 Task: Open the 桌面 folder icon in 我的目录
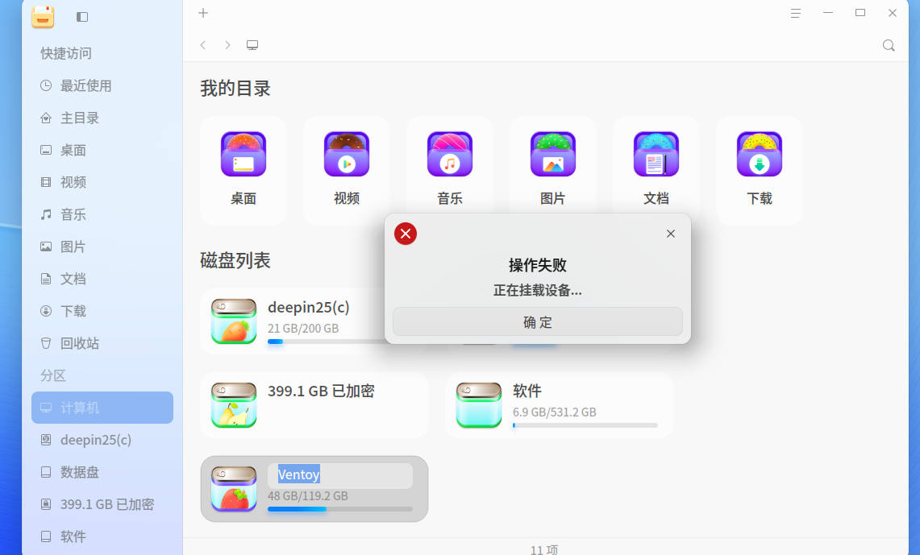(x=244, y=154)
